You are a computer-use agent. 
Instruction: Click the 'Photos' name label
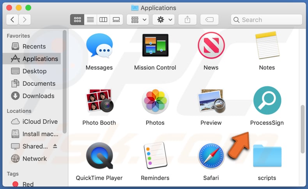tap(155, 123)
